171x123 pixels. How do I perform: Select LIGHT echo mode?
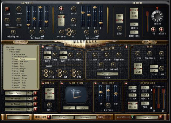click(x=138, y=72)
